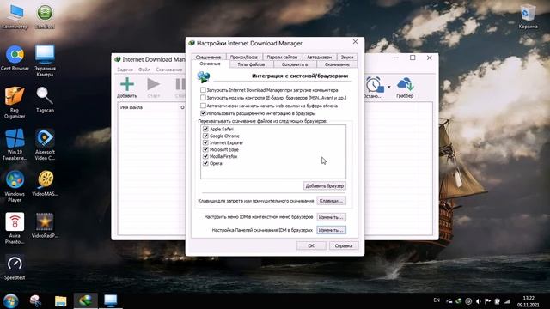Click the Action Center flag tray icon
550x309 pixels.
(487, 301)
